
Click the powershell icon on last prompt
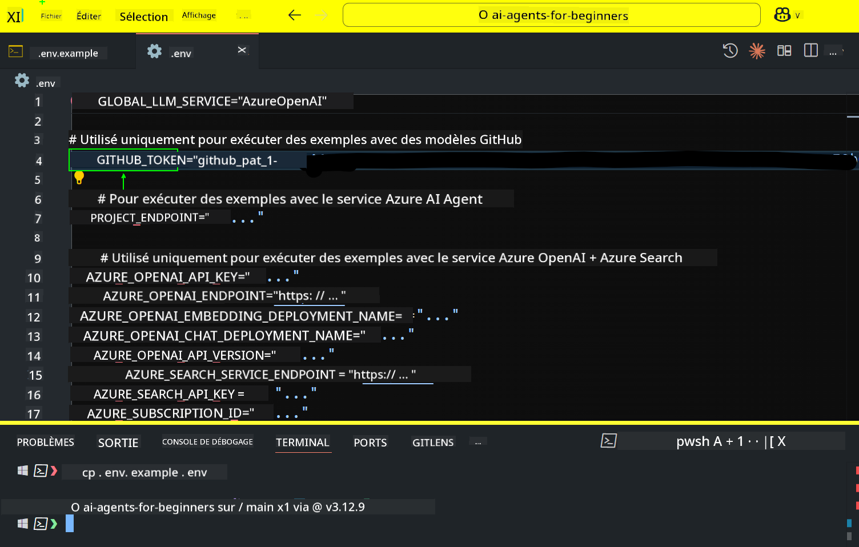click(x=41, y=524)
